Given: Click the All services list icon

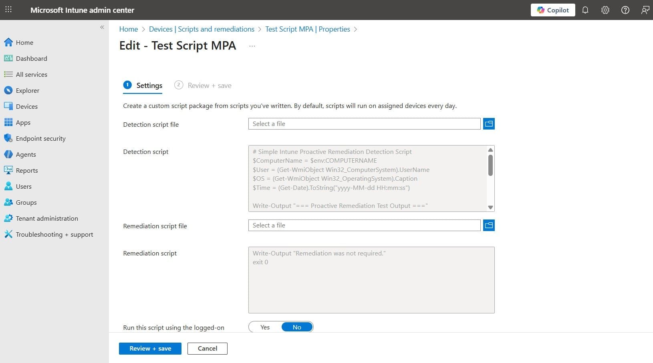Looking at the screenshot, I should 8,74.
